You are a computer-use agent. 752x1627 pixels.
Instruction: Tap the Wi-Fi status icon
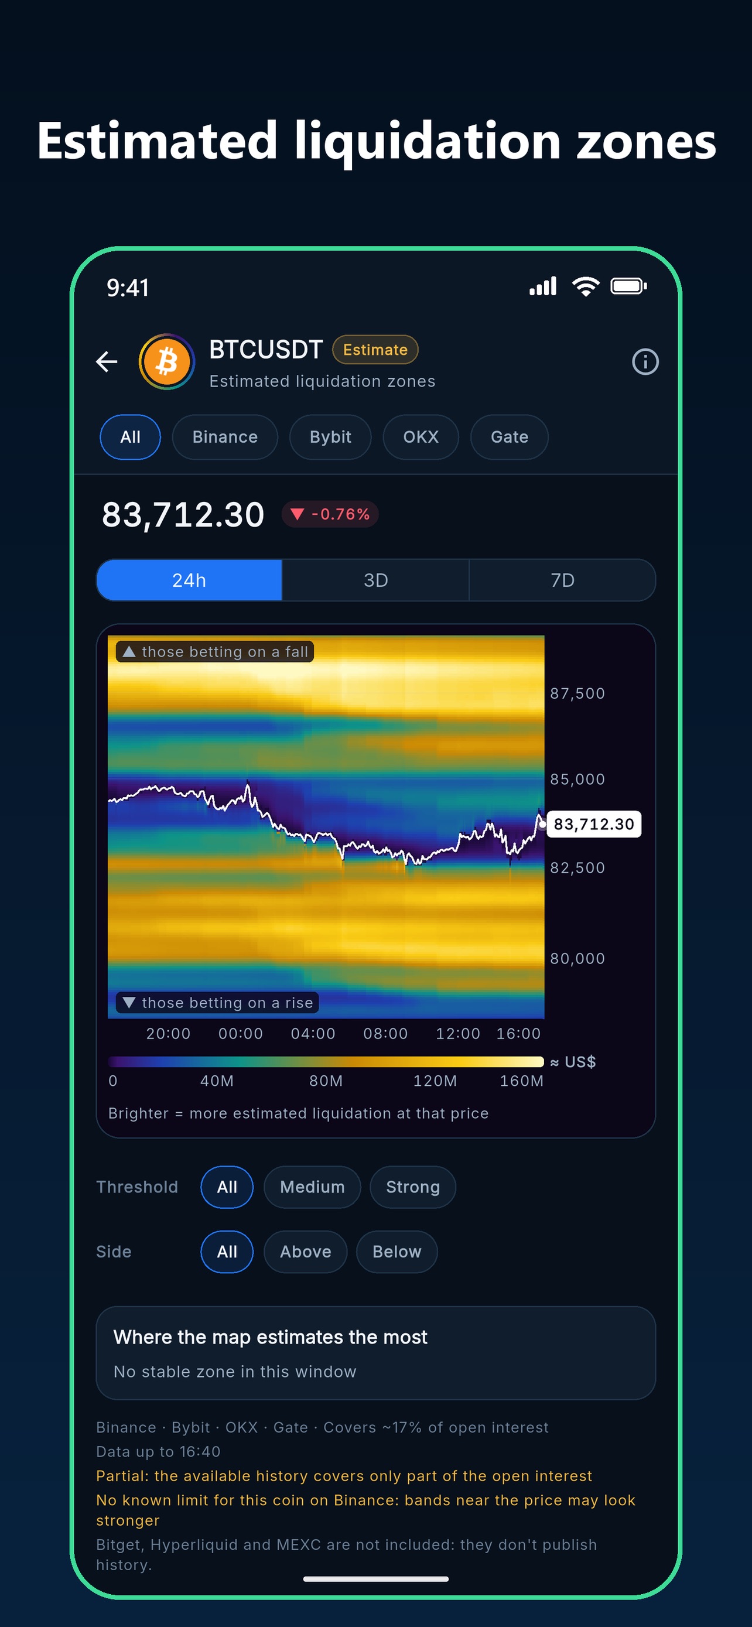pos(585,287)
